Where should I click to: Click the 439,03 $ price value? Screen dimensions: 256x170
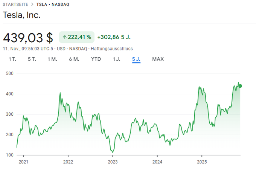28,38
